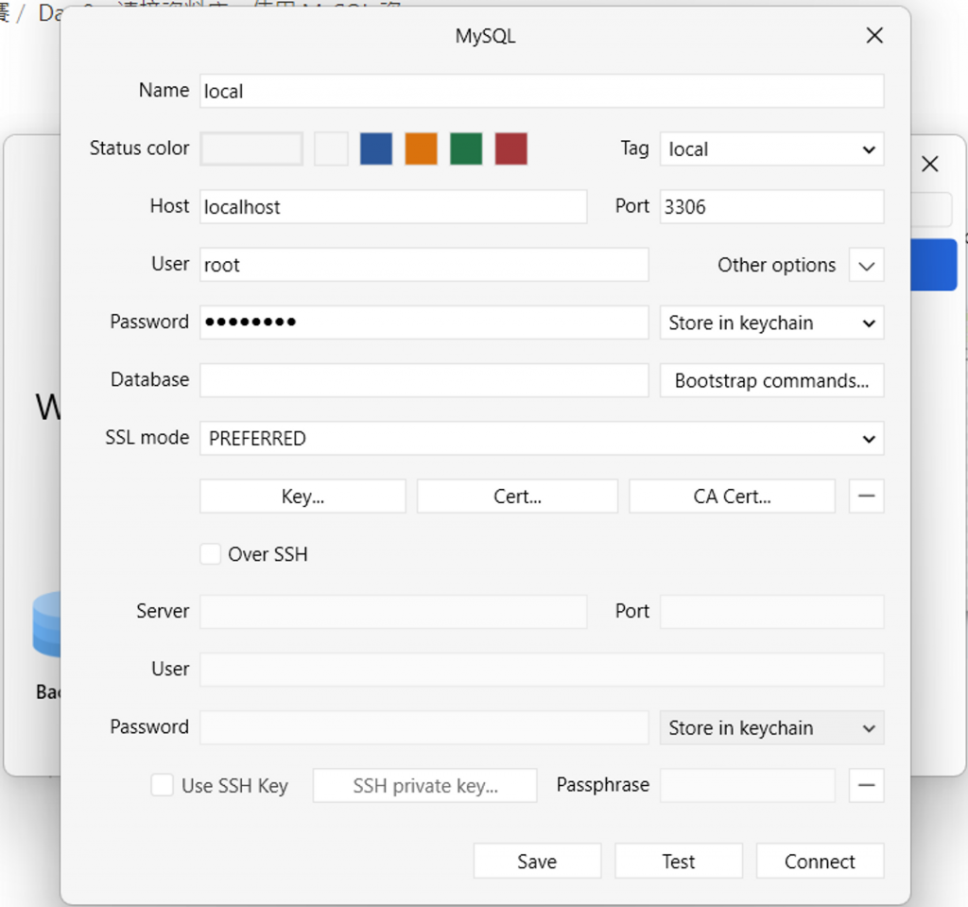Click the MySQL Password field with dots
Viewport: 968px width, 907px height.
(423, 322)
